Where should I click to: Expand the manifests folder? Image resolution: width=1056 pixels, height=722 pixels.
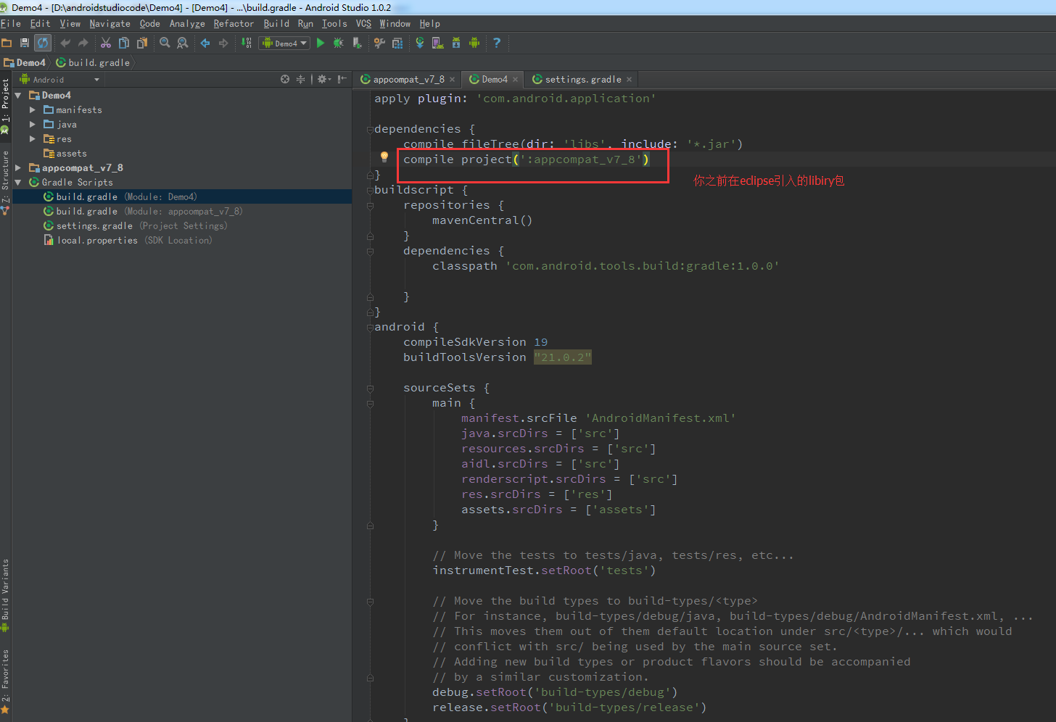[32, 109]
